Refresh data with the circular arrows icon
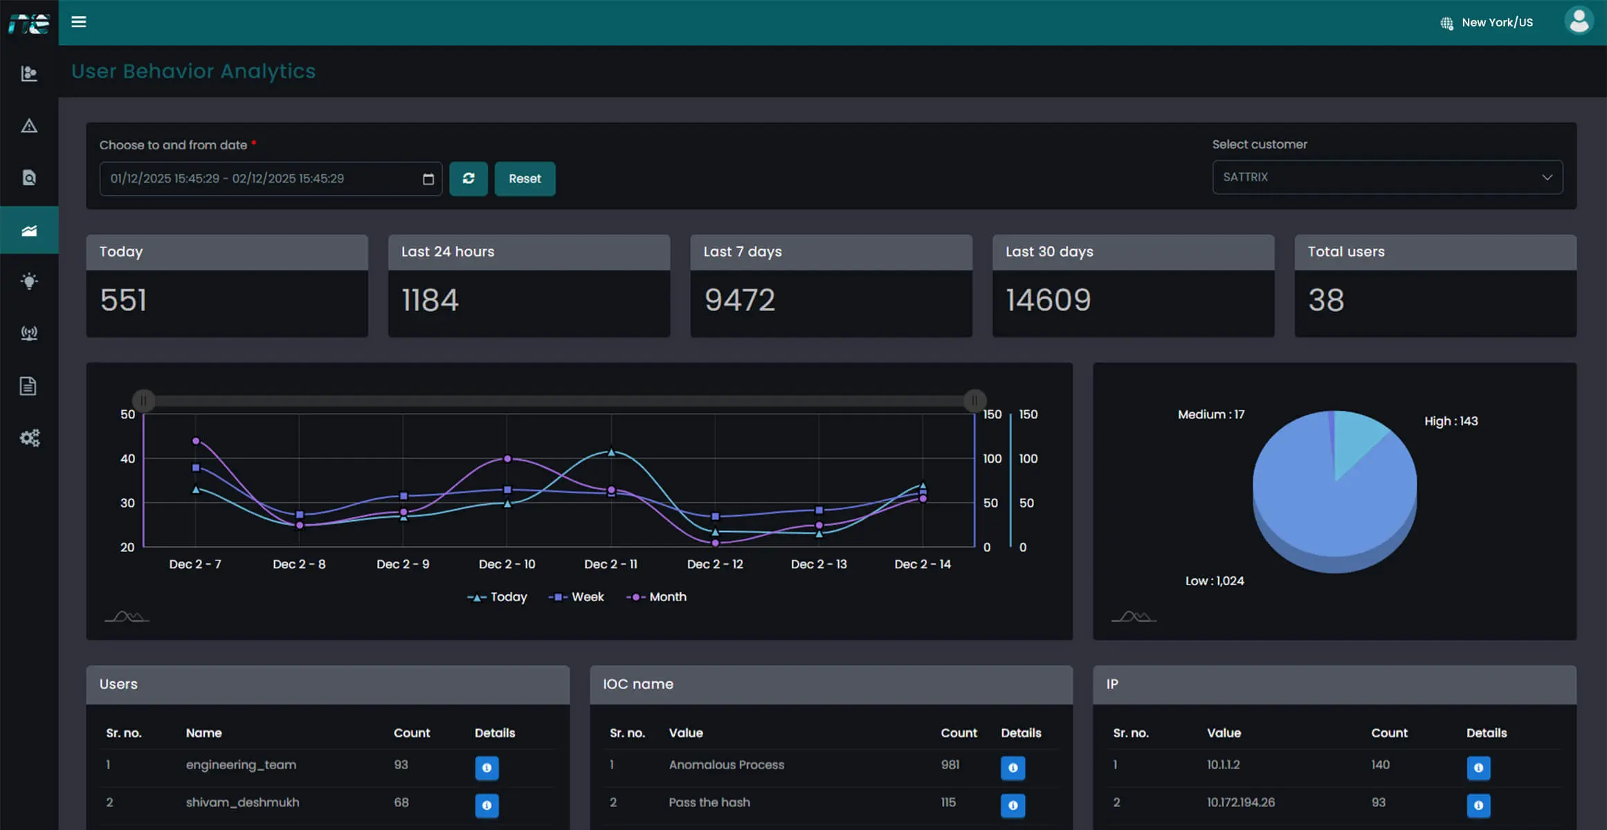The width and height of the screenshot is (1607, 830). (x=469, y=178)
